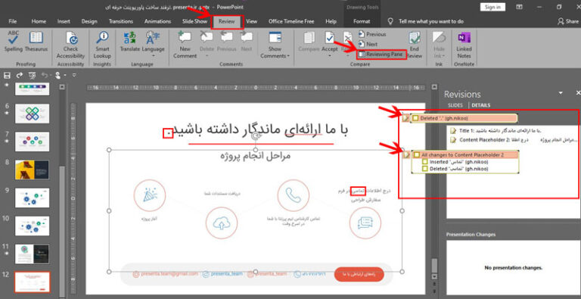Image resolution: width=581 pixels, height=299 pixels.
Task: Tick the 'All changes to Content Placeholder 2' checkbox
Action: pyautogui.click(x=417, y=154)
